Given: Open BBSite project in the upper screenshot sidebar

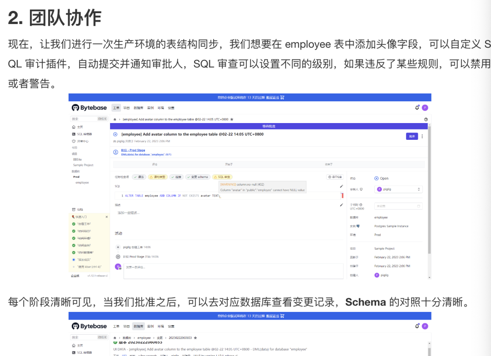Looking at the screenshot, I should (77, 159).
